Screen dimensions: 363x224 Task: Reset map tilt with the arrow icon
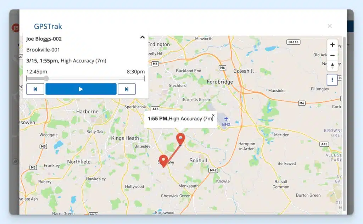click(x=332, y=66)
